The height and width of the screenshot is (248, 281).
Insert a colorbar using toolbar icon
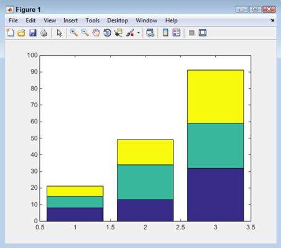(x=165, y=33)
